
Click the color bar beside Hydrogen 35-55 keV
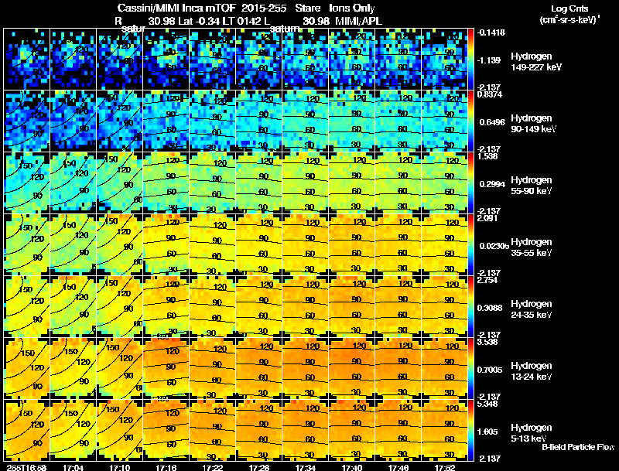(x=470, y=244)
